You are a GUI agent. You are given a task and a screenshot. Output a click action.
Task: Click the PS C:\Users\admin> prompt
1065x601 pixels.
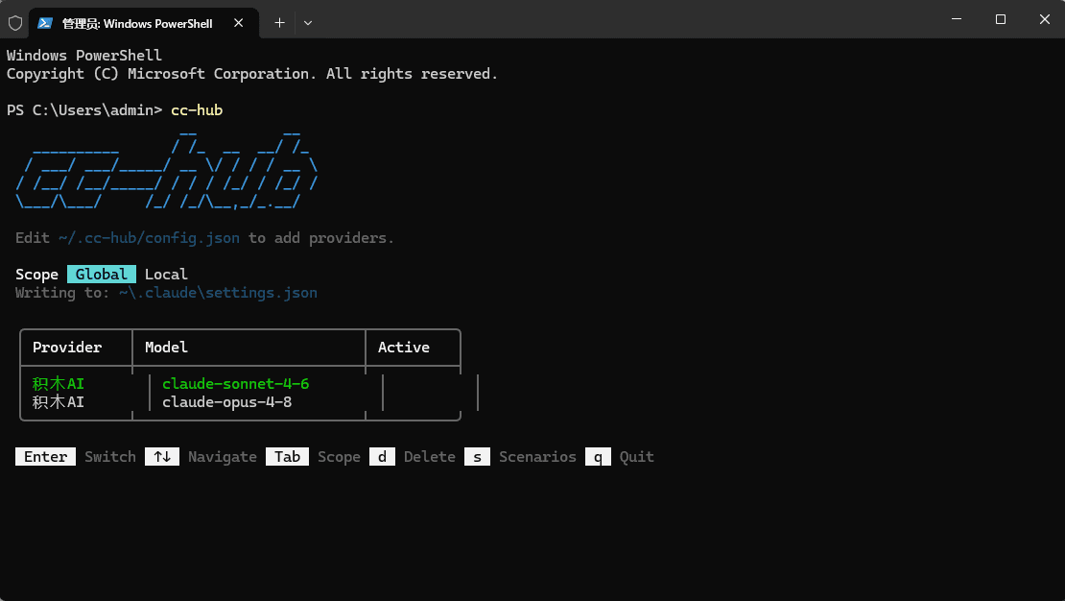pos(84,110)
